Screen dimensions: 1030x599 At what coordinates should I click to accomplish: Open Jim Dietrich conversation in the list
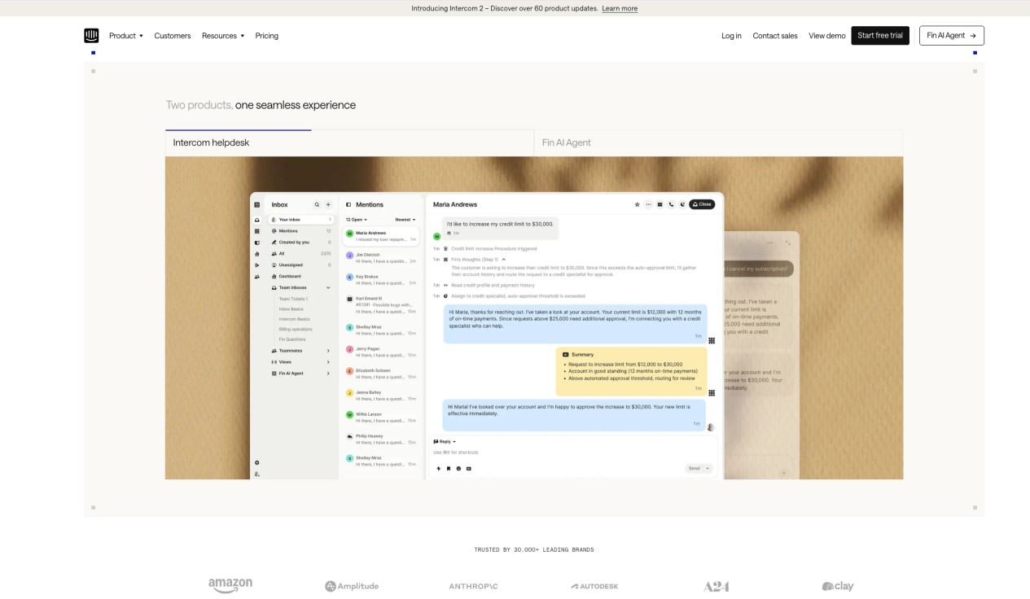381,258
